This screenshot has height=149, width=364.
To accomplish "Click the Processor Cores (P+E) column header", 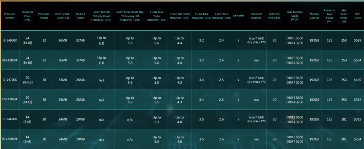I will click(x=27, y=16).
